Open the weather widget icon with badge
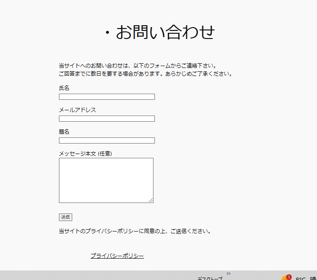The height and width of the screenshot is (280, 317). 286,278
